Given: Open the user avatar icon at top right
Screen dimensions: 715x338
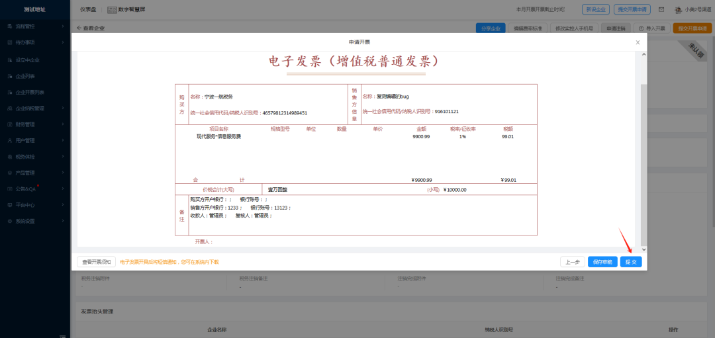Looking at the screenshot, I should click(x=678, y=10).
